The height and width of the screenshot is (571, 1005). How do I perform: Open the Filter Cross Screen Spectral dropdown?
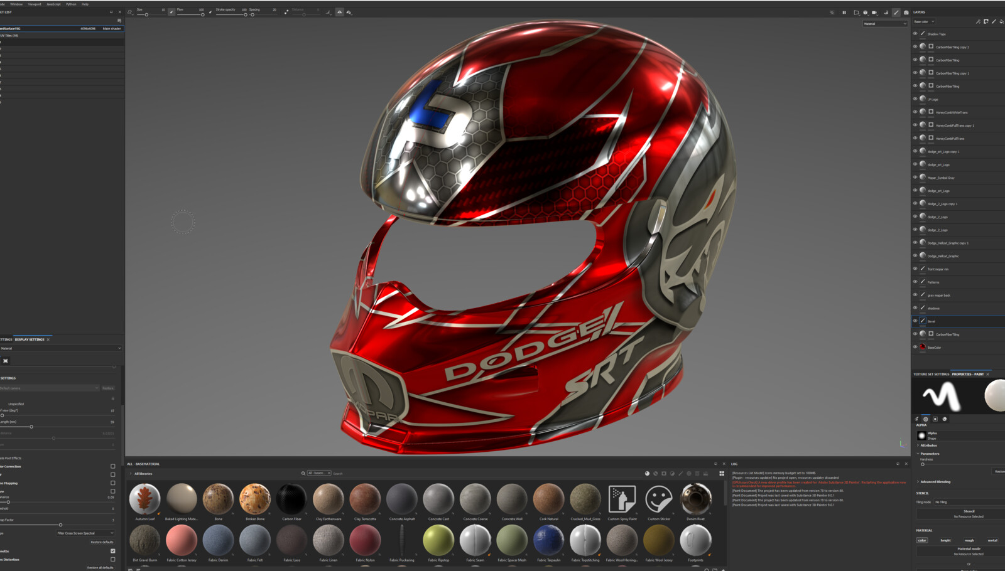coord(85,533)
